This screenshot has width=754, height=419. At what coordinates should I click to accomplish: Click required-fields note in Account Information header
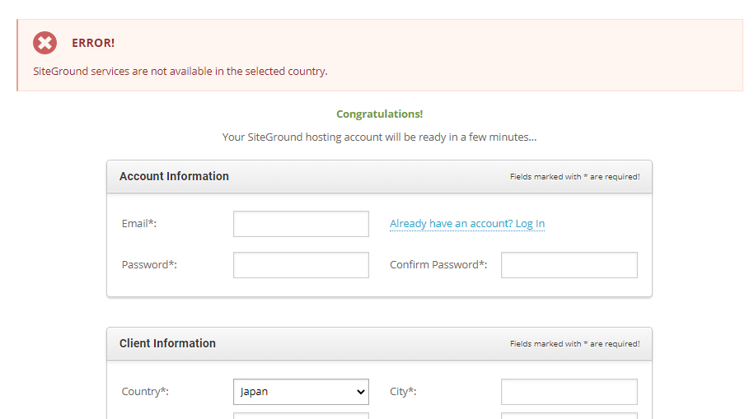coord(574,177)
